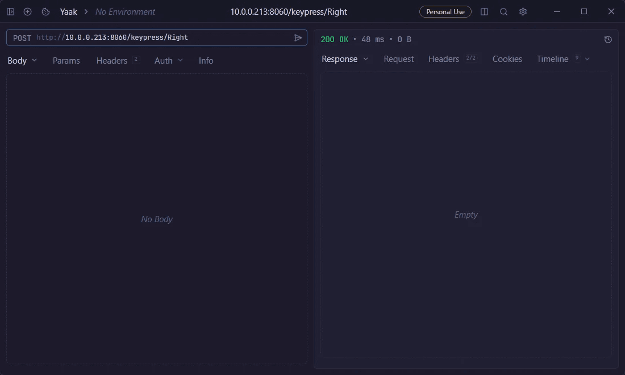Open the search magnifier icon
This screenshot has height=375, width=625.
tap(503, 11)
